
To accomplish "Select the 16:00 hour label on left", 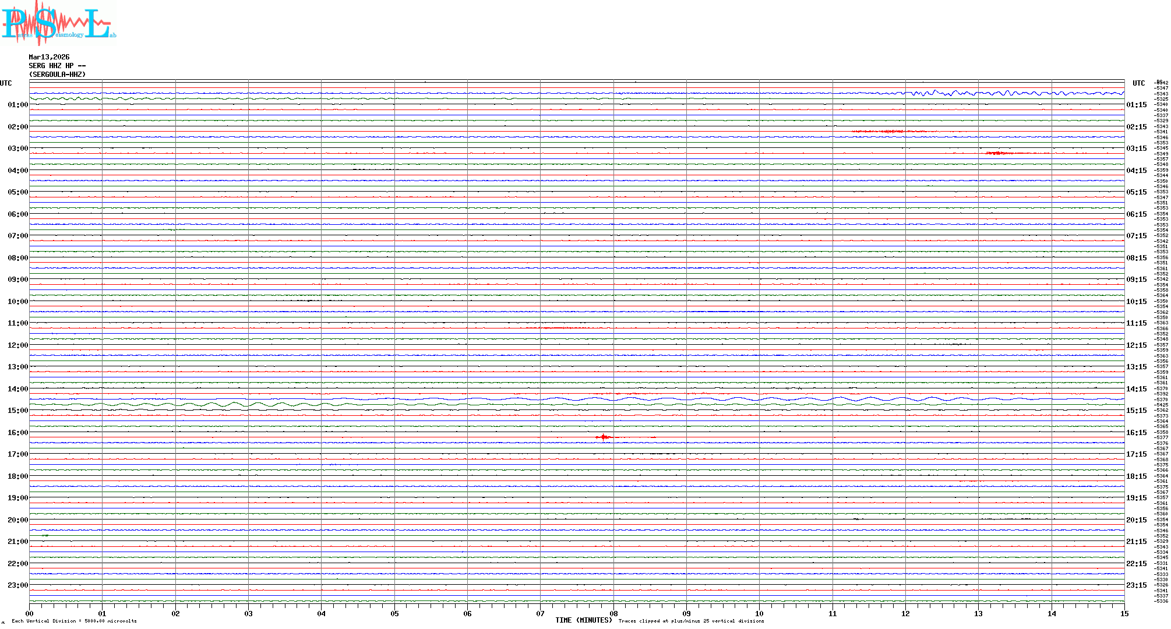I will tap(17, 433).
